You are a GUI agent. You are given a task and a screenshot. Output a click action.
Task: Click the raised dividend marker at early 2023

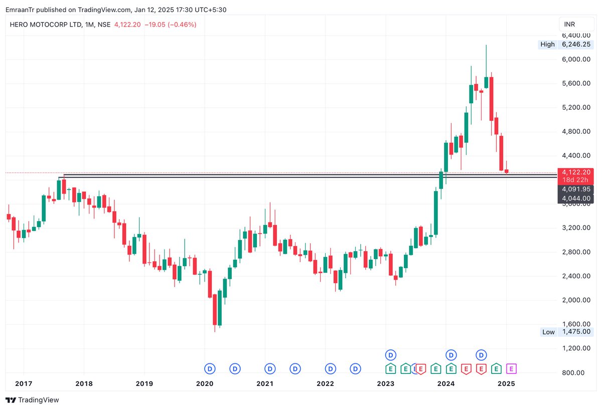point(391,355)
